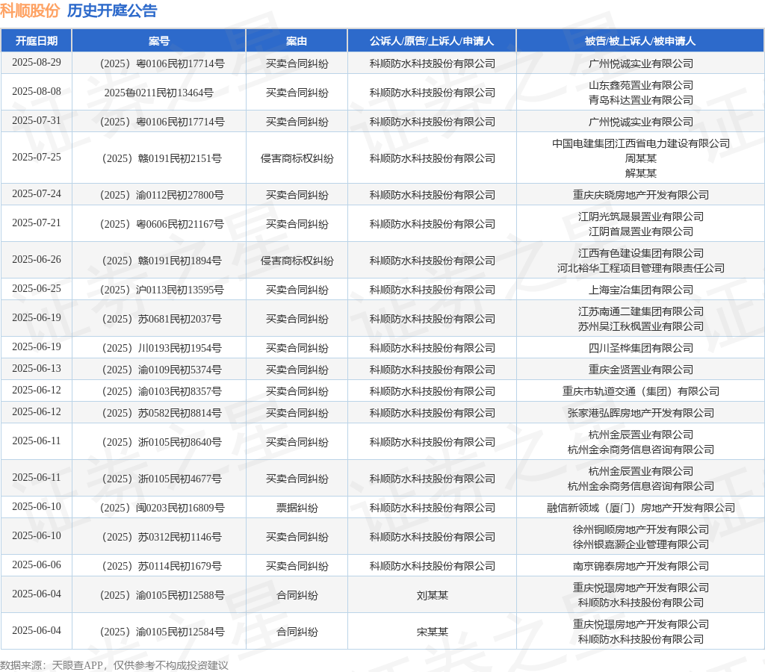Select the 案号 column header

click(159, 41)
